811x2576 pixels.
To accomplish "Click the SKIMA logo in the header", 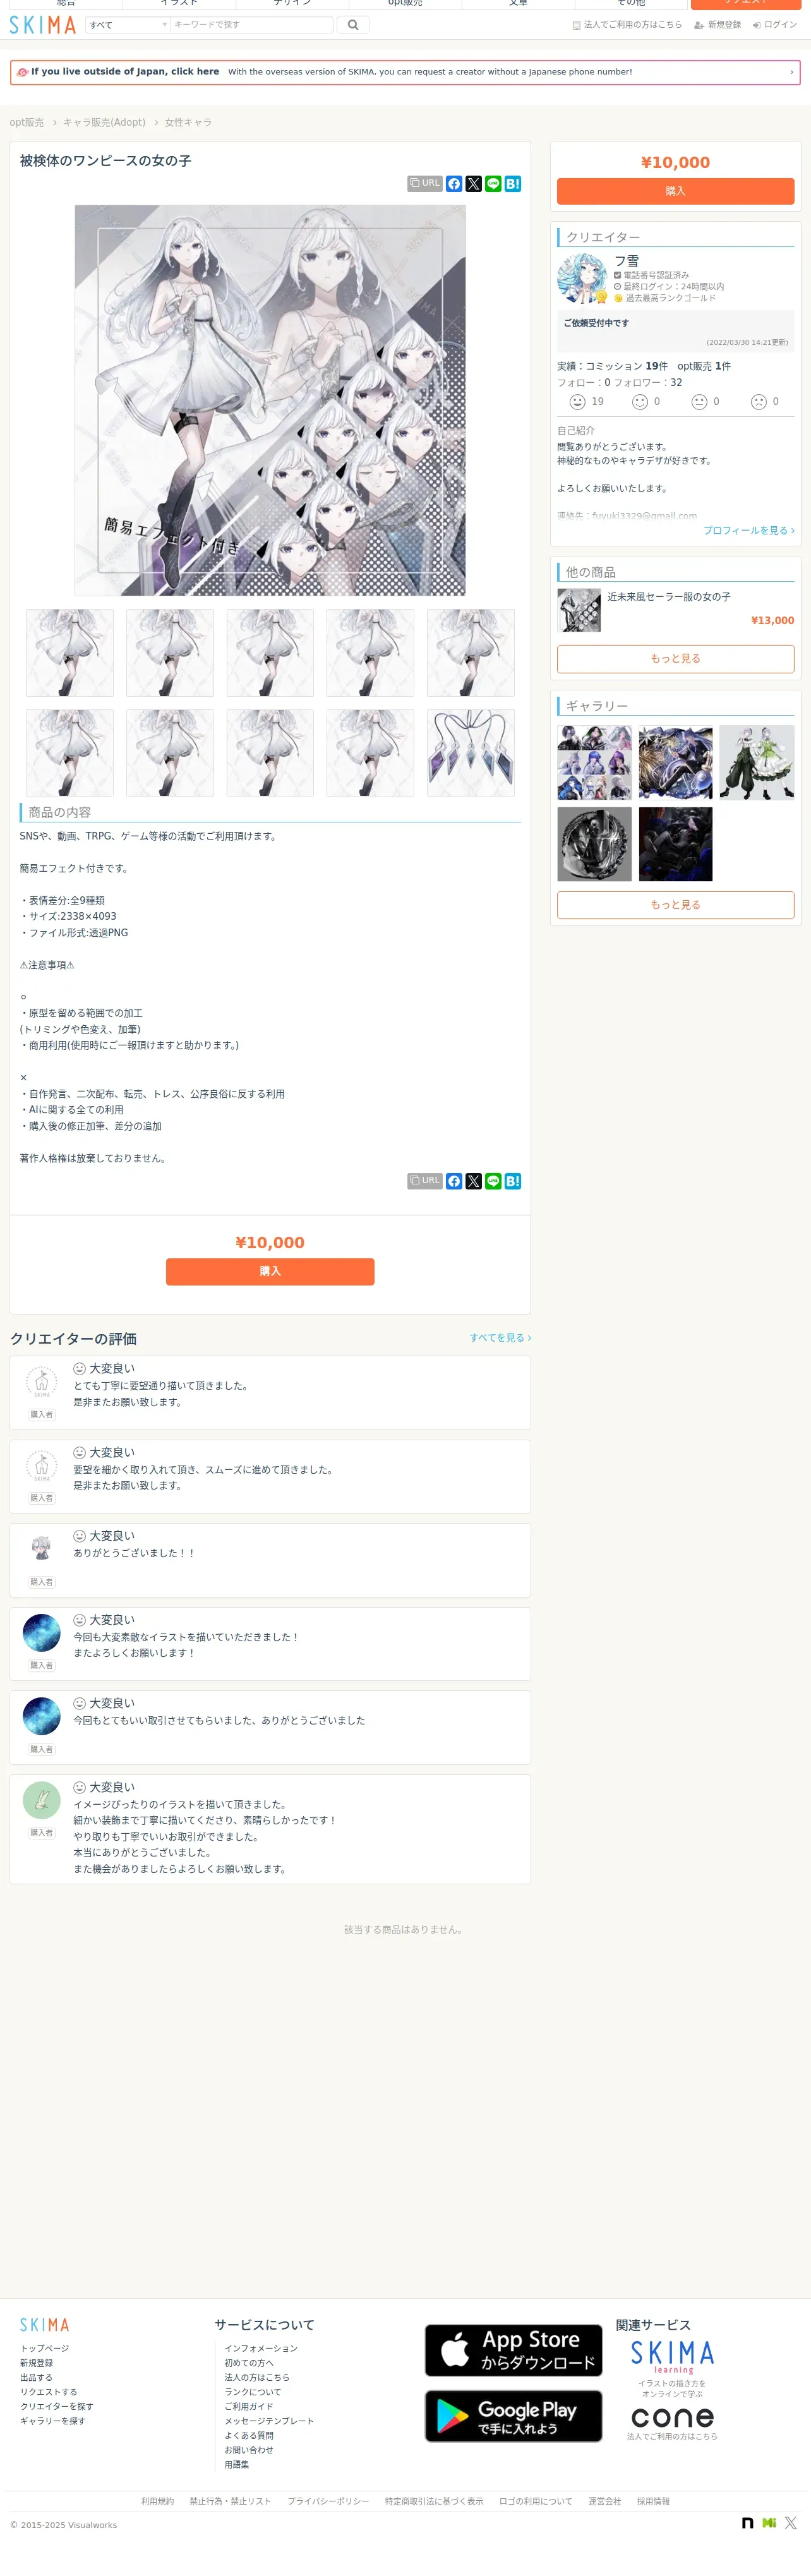I will 43,25.
